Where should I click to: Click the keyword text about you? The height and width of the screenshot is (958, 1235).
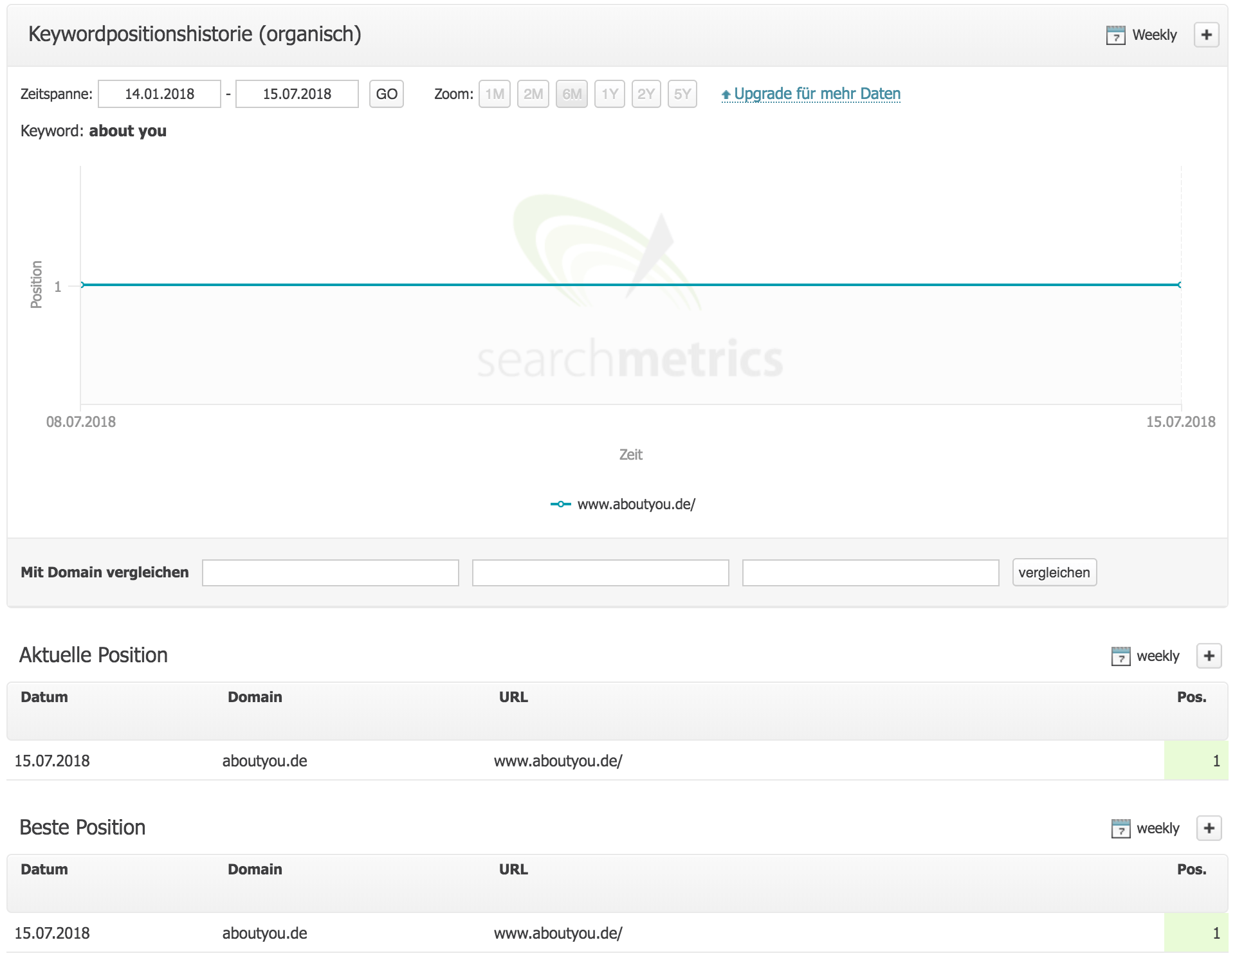pyautogui.click(x=127, y=131)
